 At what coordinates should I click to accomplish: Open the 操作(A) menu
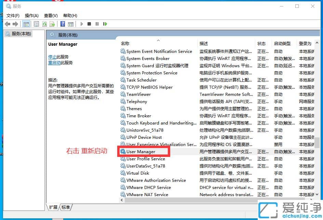pyautogui.click(x=32, y=15)
